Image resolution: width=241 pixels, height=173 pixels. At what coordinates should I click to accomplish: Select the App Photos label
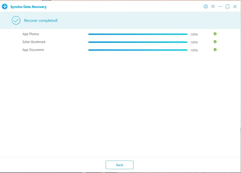[x=30, y=34]
